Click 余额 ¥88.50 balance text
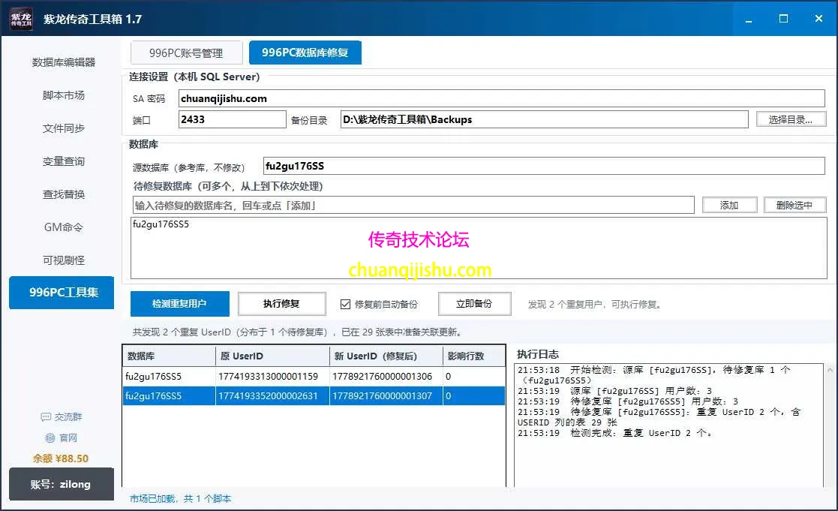The image size is (838, 511). point(60,458)
